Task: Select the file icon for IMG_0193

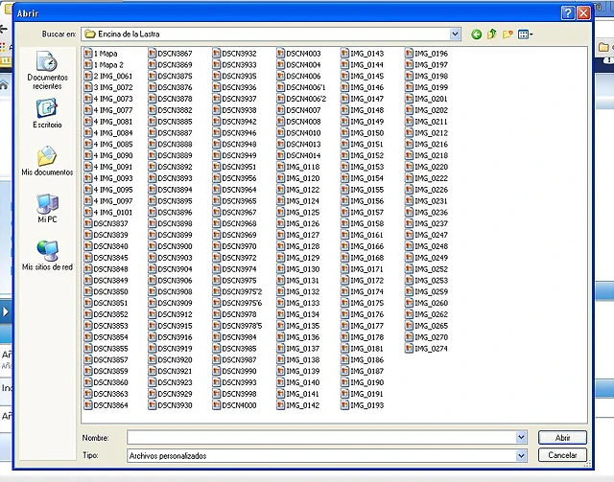Action: [x=345, y=405]
